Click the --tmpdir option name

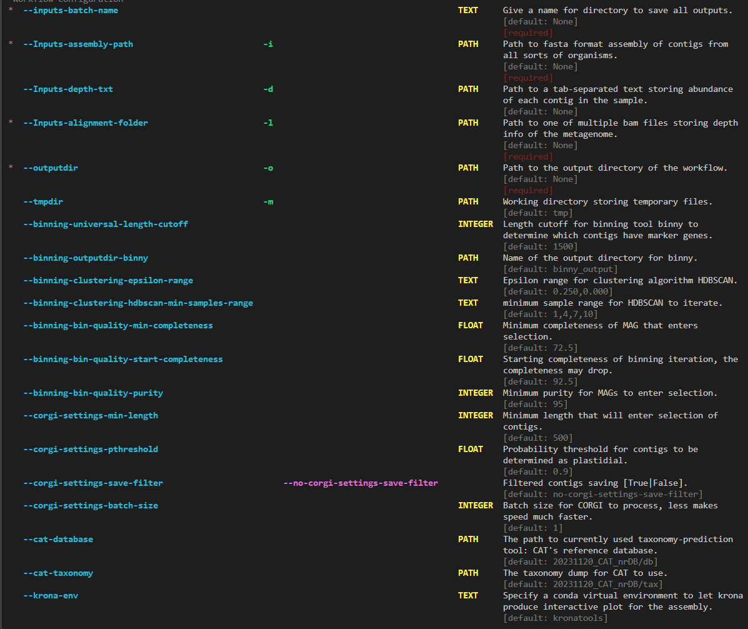tap(43, 202)
